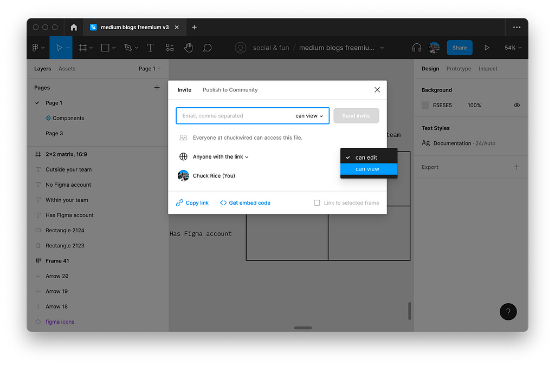The width and height of the screenshot is (555, 367).
Task: Click the team people icon in dialog
Action: pyautogui.click(x=183, y=137)
